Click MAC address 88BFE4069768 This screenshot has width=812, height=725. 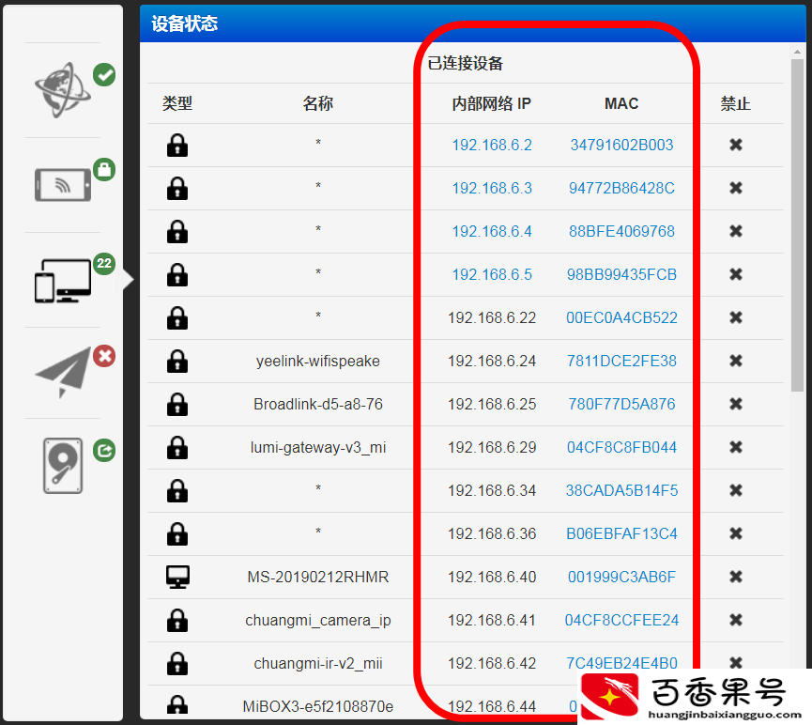(621, 231)
